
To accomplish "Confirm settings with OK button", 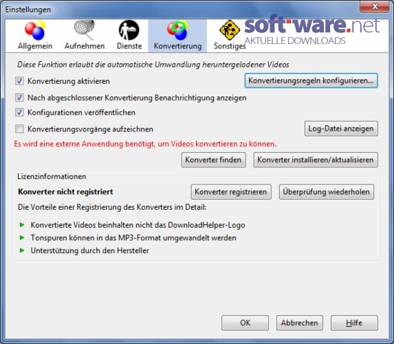I will pos(245,323).
